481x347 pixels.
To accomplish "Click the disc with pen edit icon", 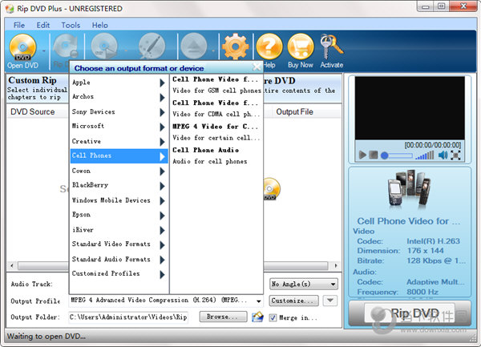I will 152,46.
